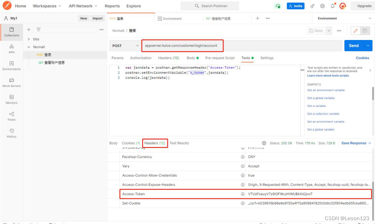Open the sync status cloud icon
The width and height of the screenshot is (375, 224).
click(x=278, y=6)
